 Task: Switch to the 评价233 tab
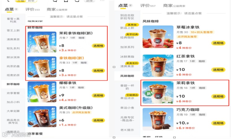click(x=33, y=9)
